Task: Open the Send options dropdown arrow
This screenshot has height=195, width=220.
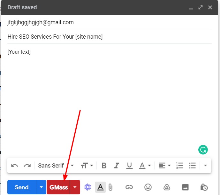Action: pos(41,187)
